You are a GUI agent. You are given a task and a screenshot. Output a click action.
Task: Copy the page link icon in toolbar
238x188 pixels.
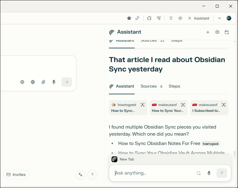(x=137, y=18)
